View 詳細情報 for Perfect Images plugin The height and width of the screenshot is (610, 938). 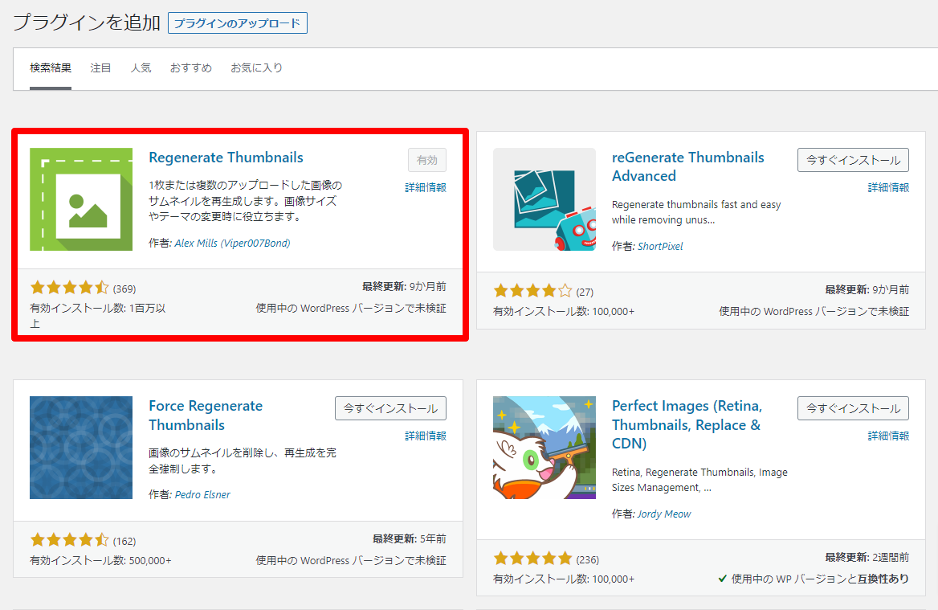point(888,436)
